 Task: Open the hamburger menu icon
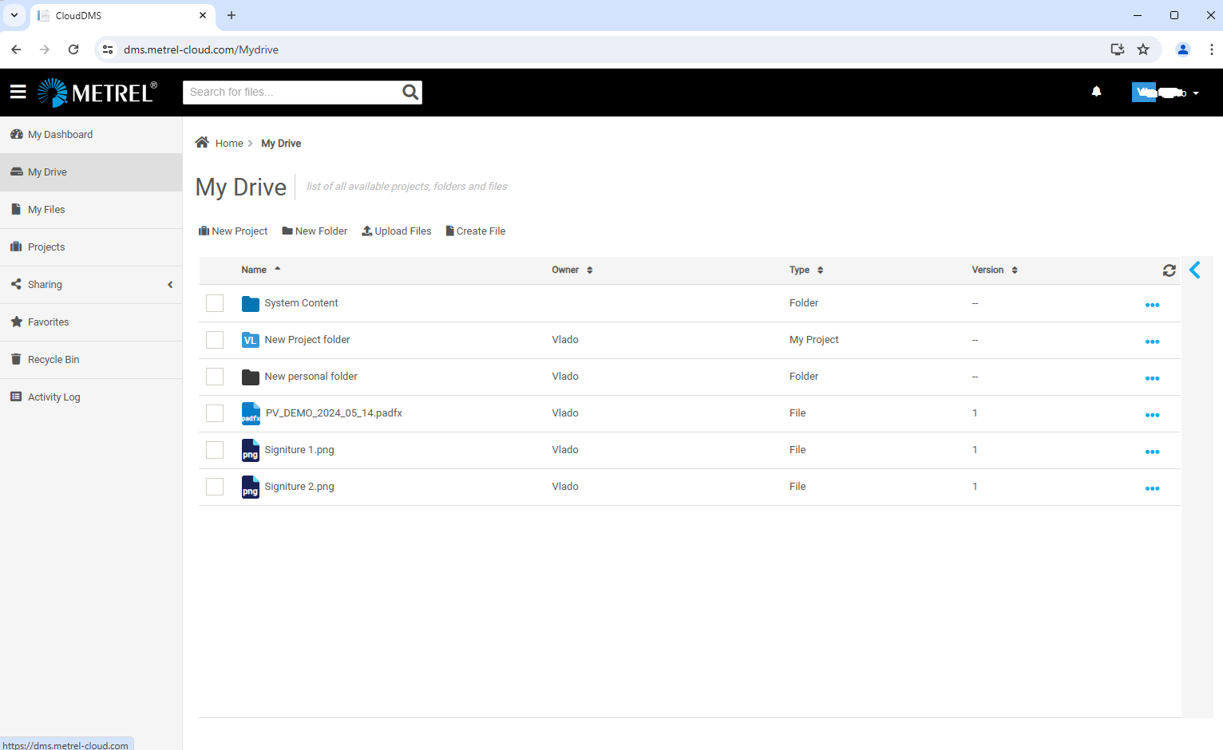pyautogui.click(x=18, y=93)
